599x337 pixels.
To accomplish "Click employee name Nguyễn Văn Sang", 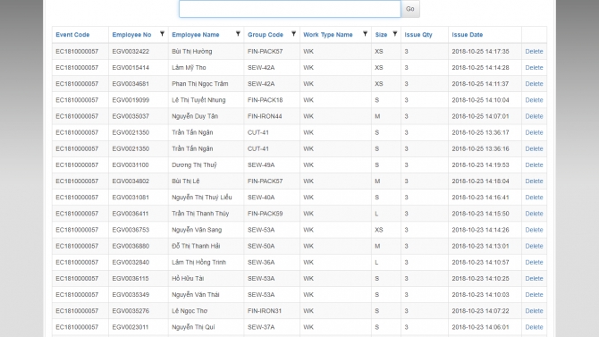I will [x=197, y=230].
